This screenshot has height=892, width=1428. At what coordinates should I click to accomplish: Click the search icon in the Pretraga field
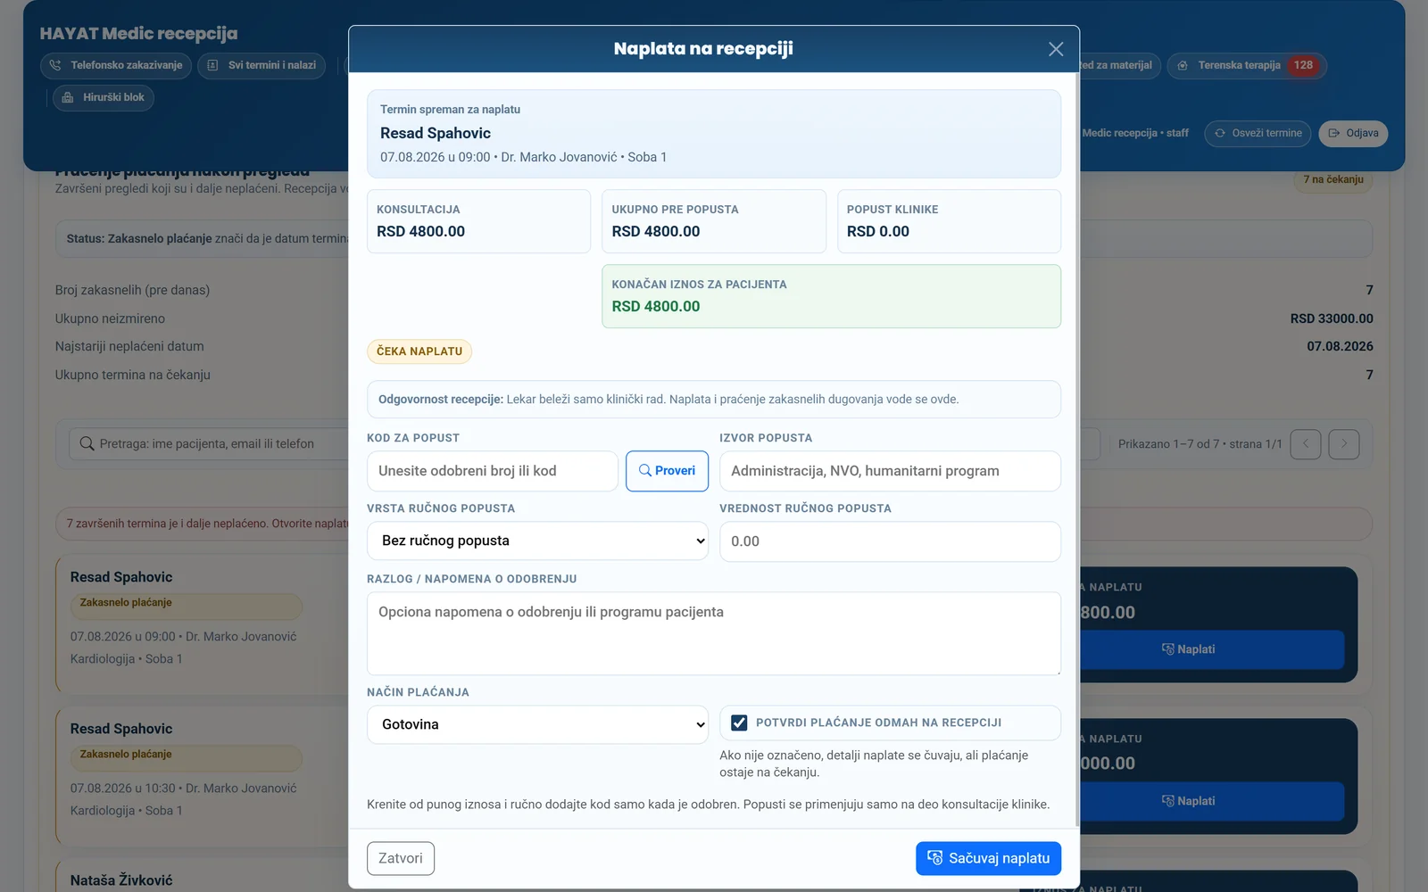click(87, 443)
